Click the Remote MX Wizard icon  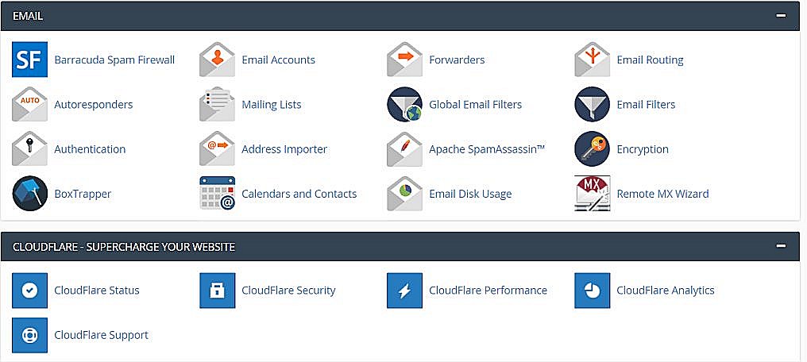pyautogui.click(x=592, y=193)
